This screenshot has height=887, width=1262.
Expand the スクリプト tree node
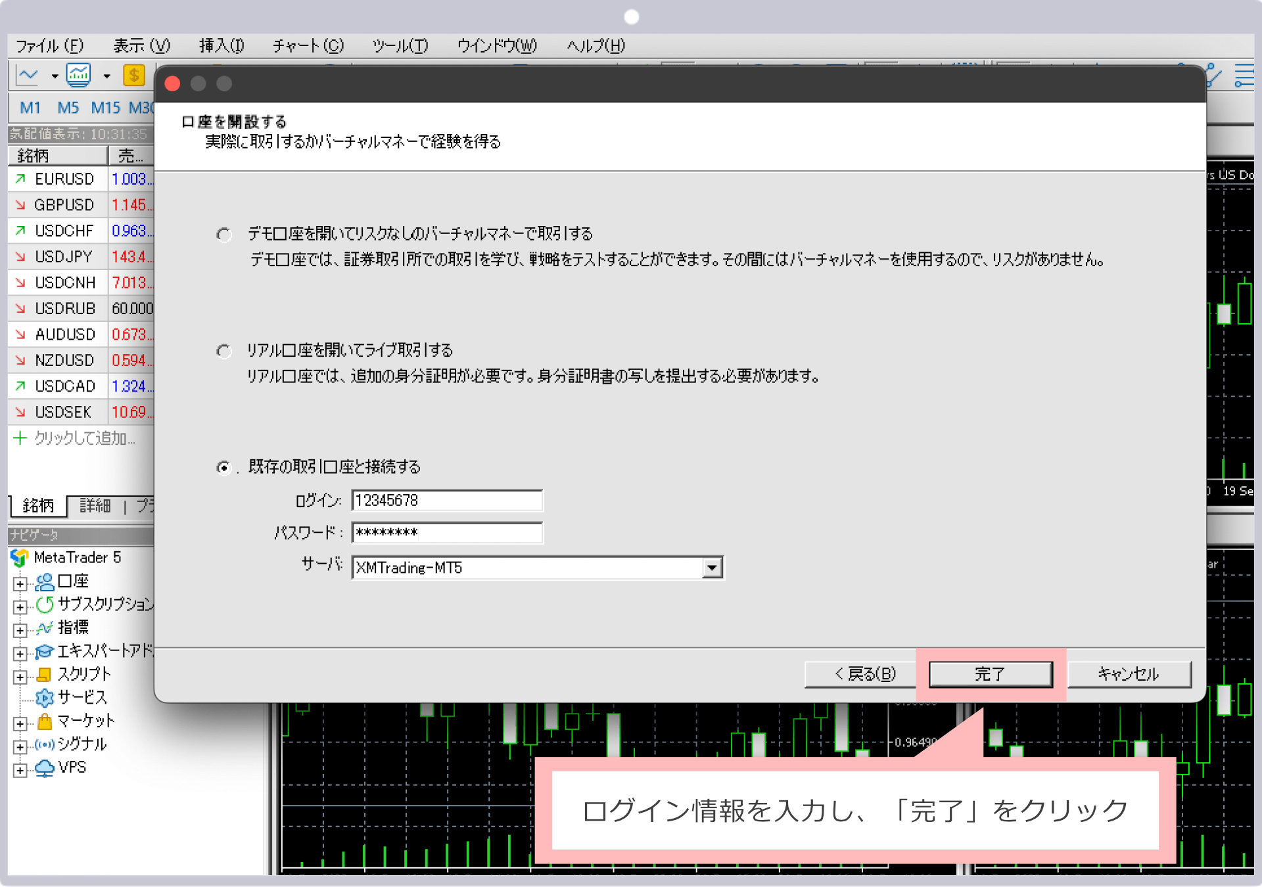point(20,677)
